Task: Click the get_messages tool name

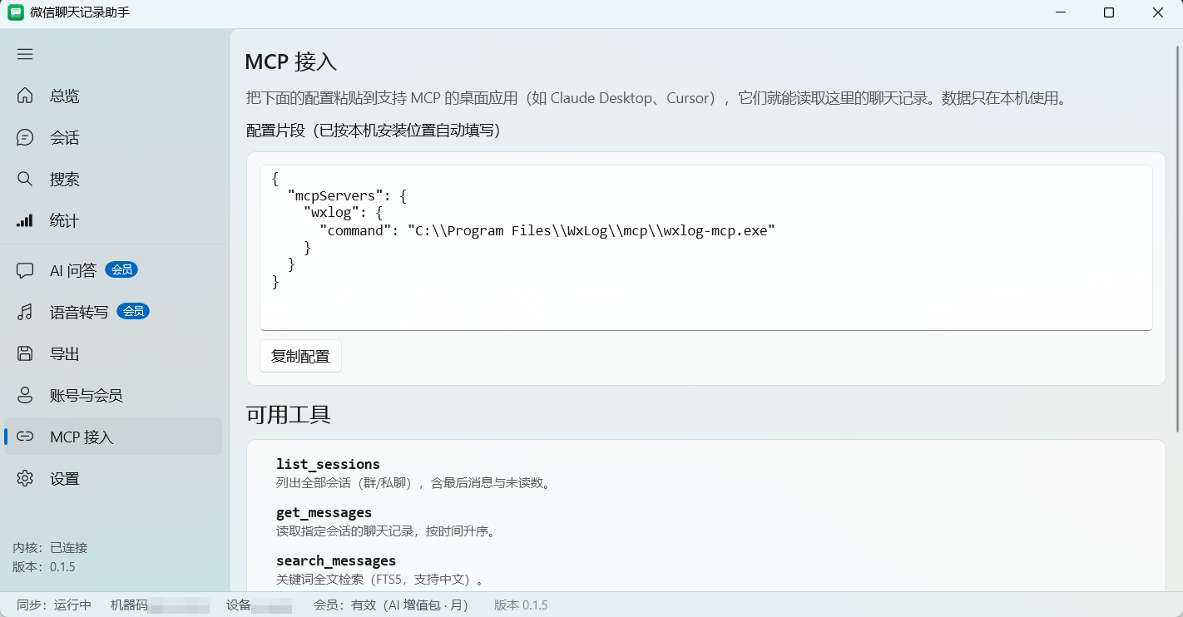Action: 324,512
